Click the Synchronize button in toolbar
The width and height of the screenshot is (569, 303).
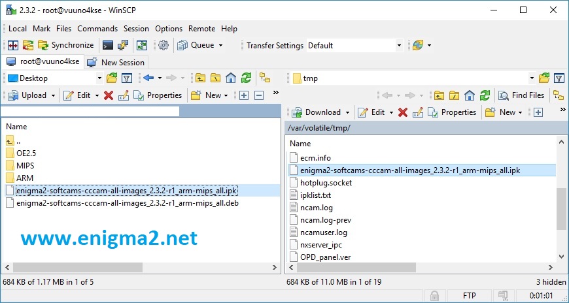tap(65, 45)
